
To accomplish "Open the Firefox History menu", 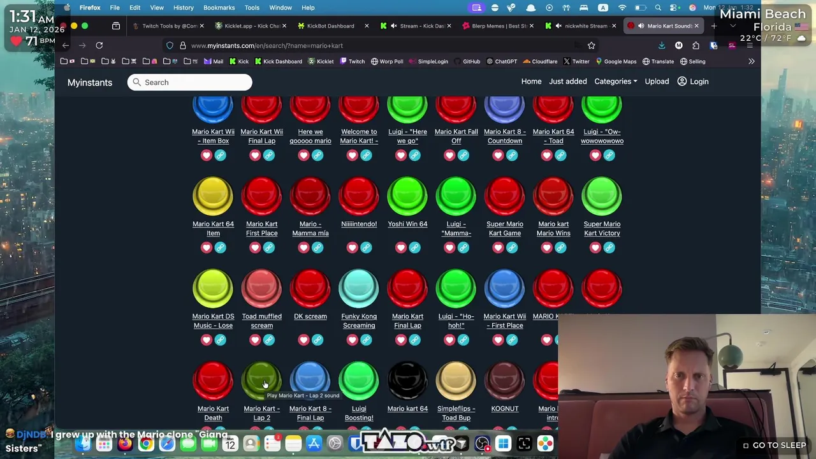I will click(184, 8).
